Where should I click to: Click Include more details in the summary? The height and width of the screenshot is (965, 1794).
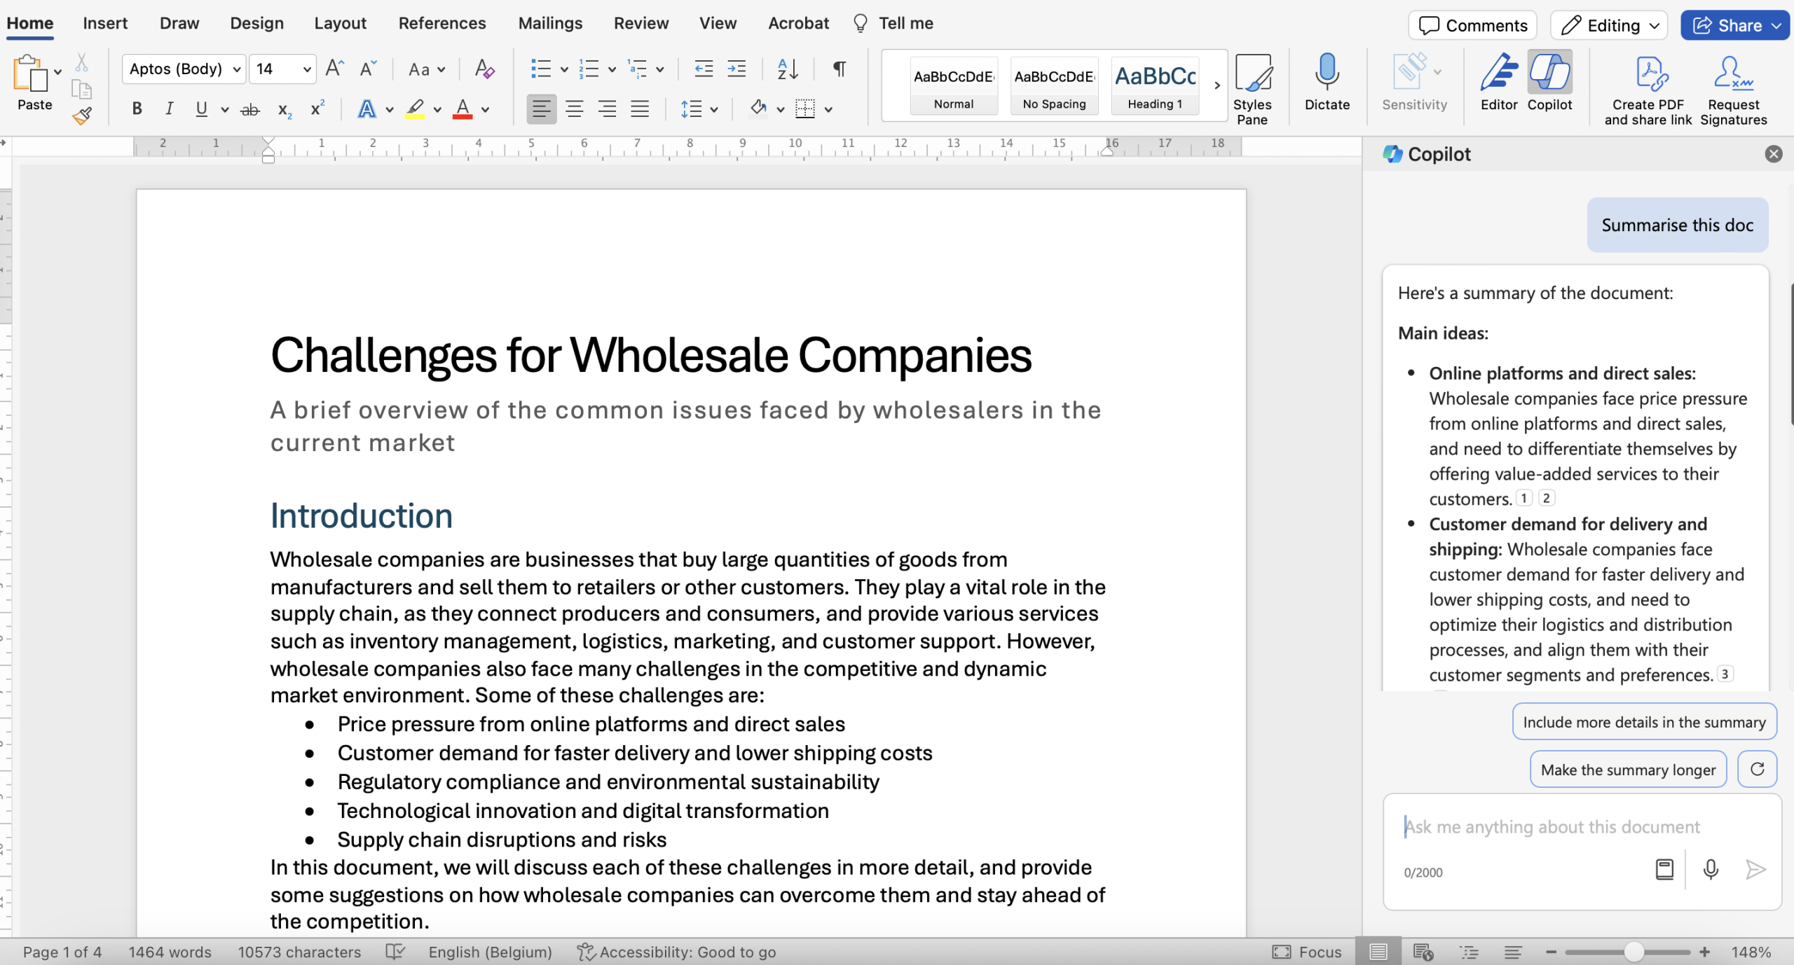tap(1644, 722)
